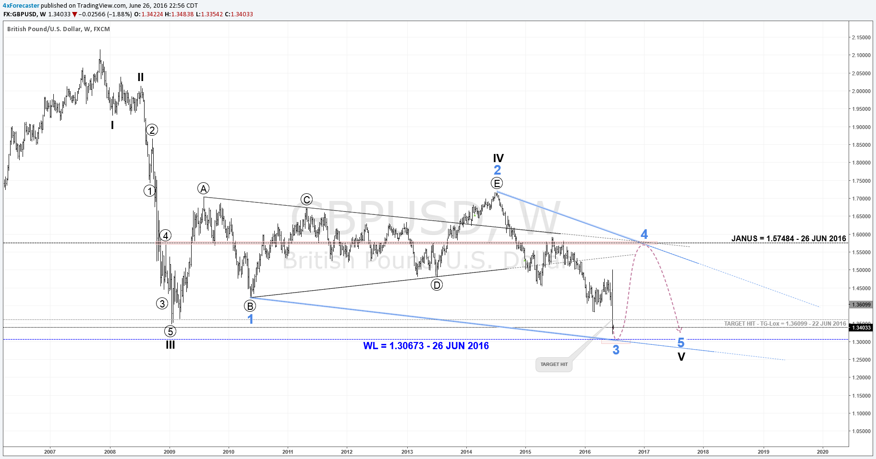
Task: Click the black Roman numeral I label
Action: click(x=112, y=125)
